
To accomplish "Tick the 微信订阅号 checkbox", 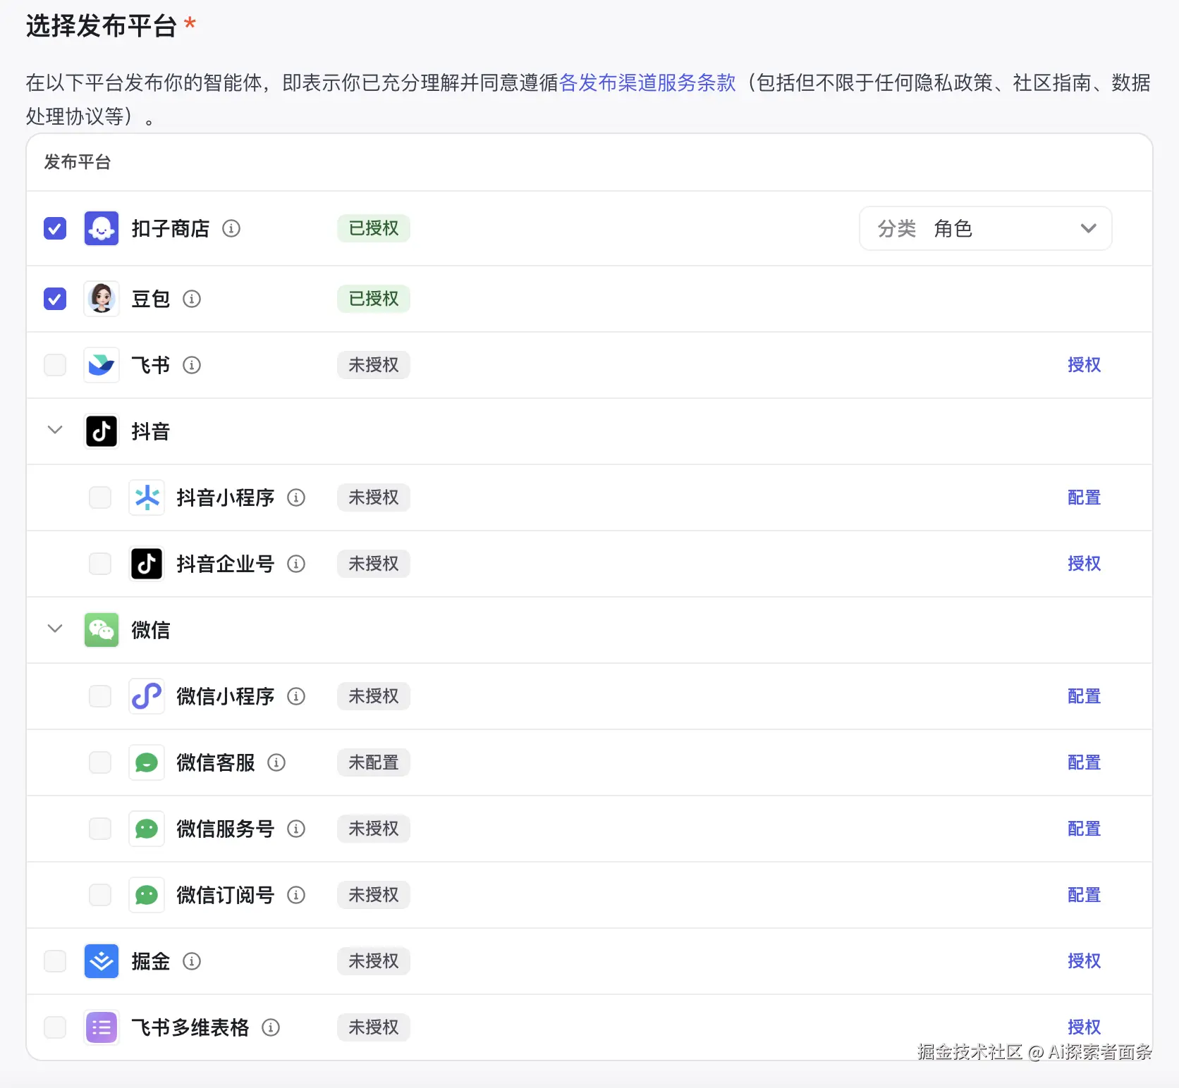I will [x=100, y=895].
